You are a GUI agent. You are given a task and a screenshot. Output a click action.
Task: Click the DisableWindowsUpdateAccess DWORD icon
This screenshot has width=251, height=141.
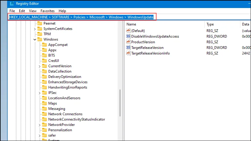click(x=128, y=36)
